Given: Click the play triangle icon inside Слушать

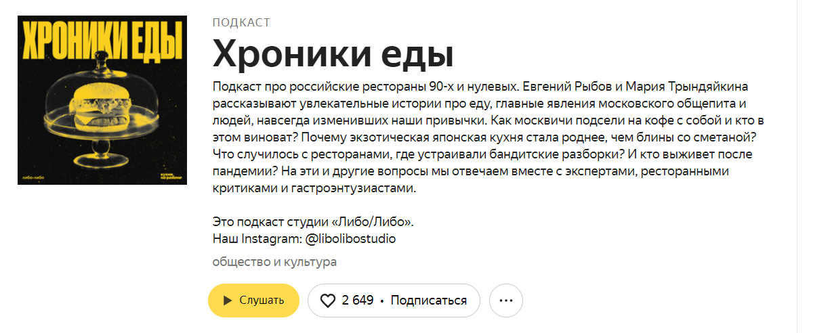Looking at the screenshot, I should pyautogui.click(x=228, y=301).
